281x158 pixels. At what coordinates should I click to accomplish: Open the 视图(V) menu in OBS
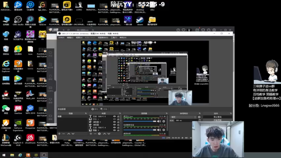click(79, 38)
